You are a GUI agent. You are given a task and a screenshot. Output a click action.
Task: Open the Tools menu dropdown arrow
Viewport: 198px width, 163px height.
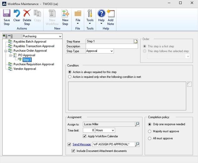[x=90, y=23]
